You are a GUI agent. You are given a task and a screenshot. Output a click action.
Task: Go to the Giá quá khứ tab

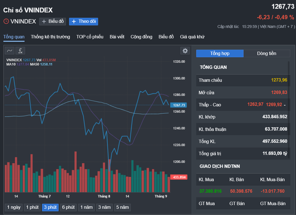pos(192,37)
